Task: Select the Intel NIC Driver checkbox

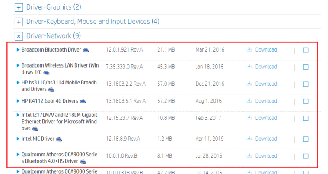Action: [x=306, y=139]
